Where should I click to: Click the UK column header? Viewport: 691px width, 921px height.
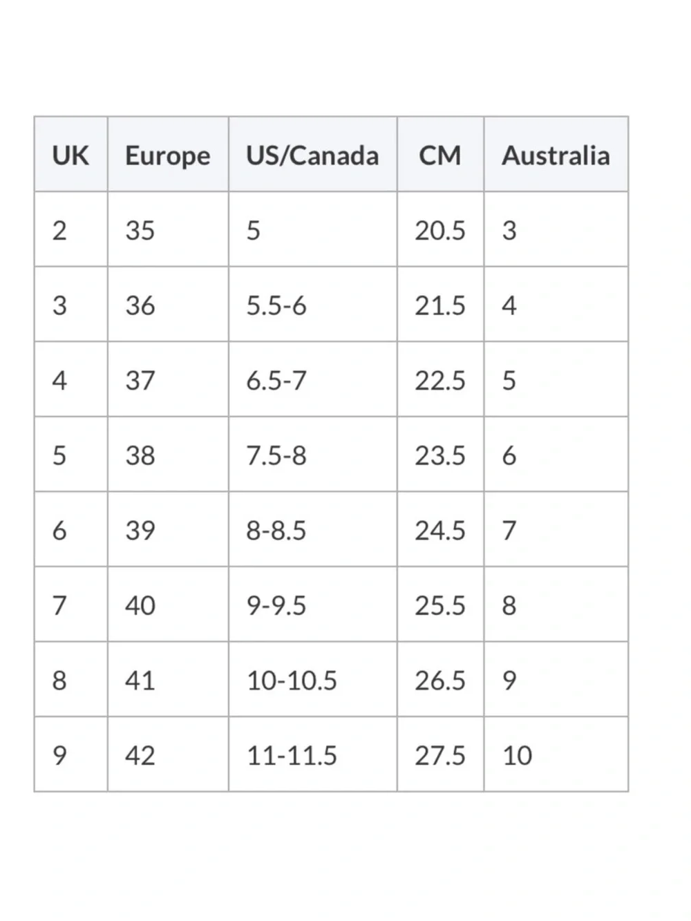[71, 155]
